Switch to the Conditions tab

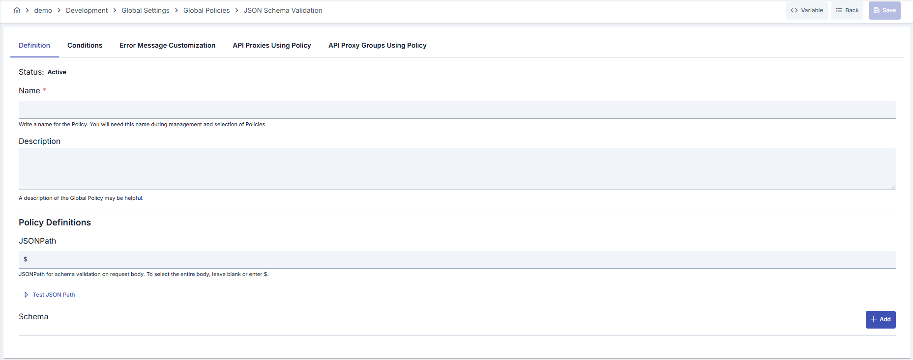coord(85,45)
